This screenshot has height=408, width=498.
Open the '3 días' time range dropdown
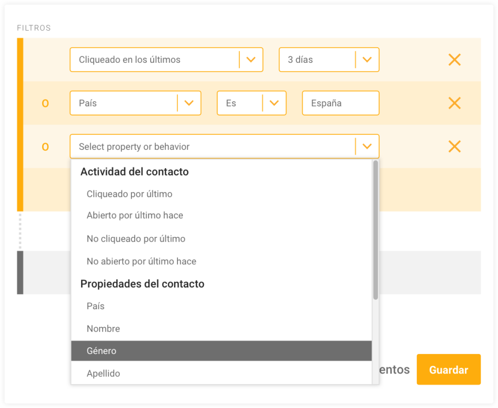(329, 60)
